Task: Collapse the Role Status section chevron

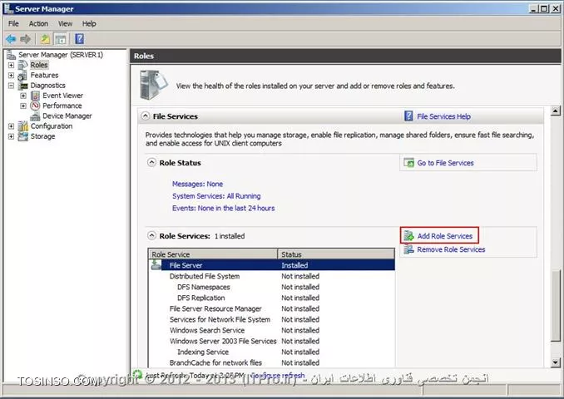Action: [151, 162]
